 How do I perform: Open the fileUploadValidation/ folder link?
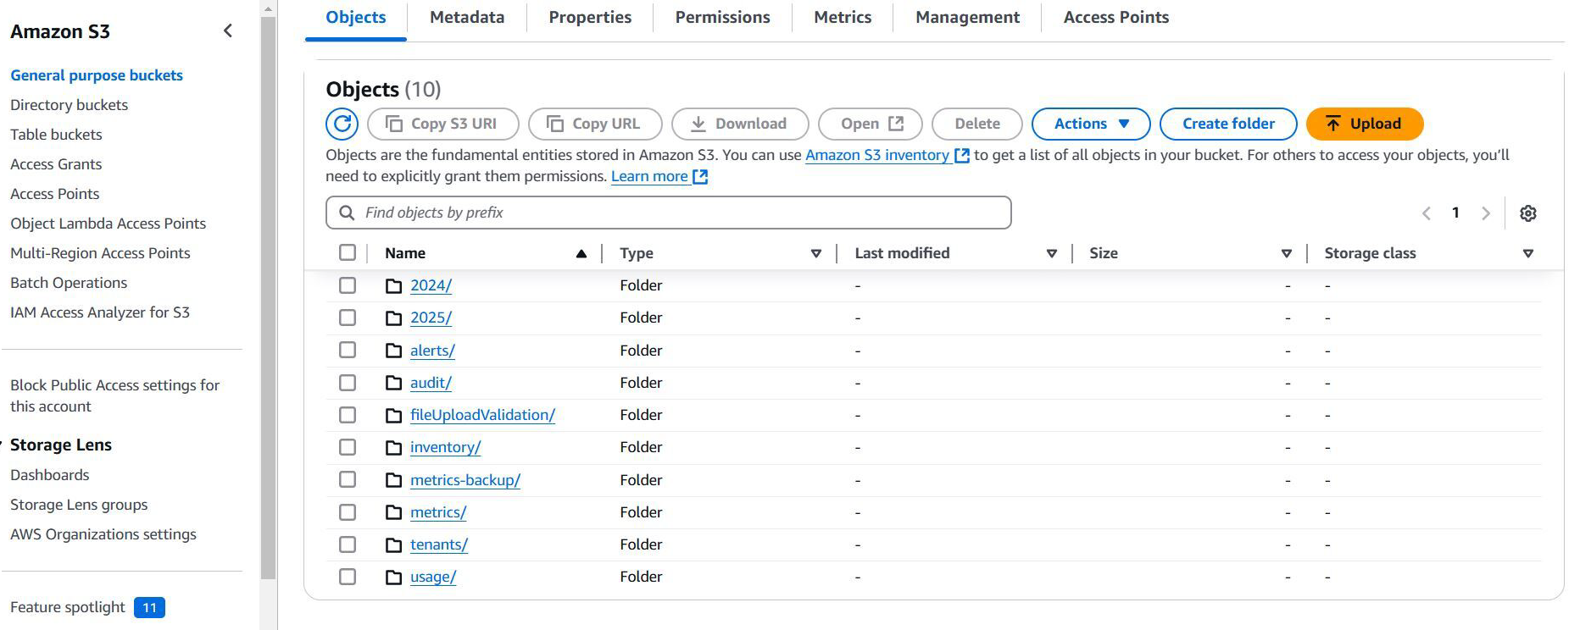(x=482, y=415)
